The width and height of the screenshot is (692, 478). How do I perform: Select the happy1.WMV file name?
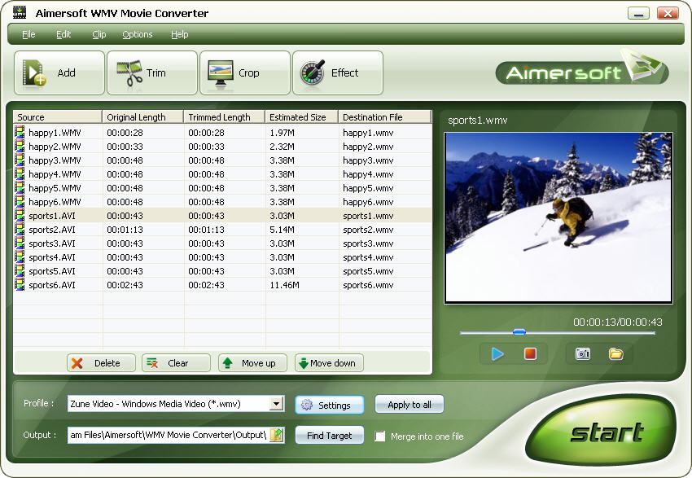pos(55,133)
